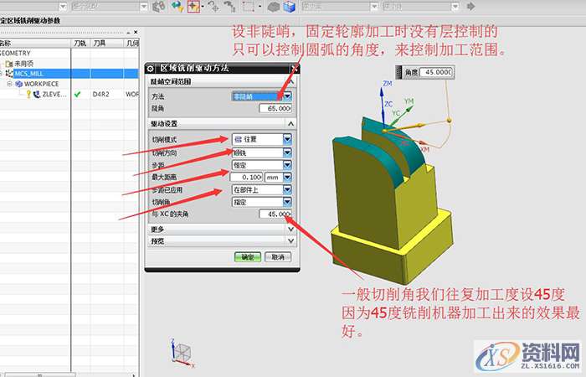Image resolution: width=586 pixels, height=377 pixels.
Task: Open the small arrow beside dashed rectangle icon
Action: tap(260, 7)
